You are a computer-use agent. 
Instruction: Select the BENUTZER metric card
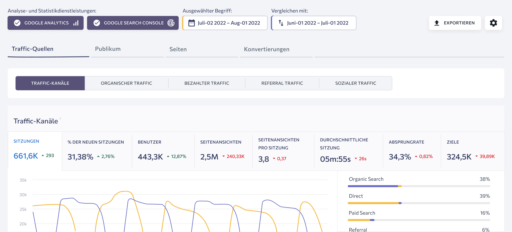coord(163,151)
